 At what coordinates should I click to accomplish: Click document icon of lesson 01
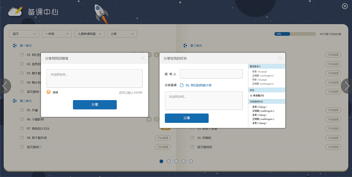point(22,55)
